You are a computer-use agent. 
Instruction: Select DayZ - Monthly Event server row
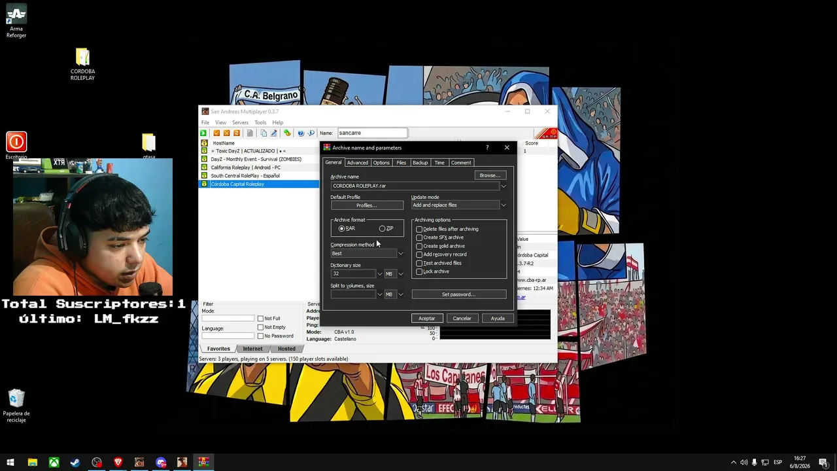[259, 160]
